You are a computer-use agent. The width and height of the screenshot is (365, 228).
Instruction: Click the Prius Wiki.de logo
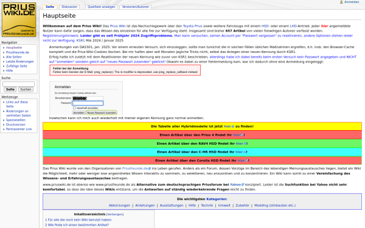(x=19, y=19)
